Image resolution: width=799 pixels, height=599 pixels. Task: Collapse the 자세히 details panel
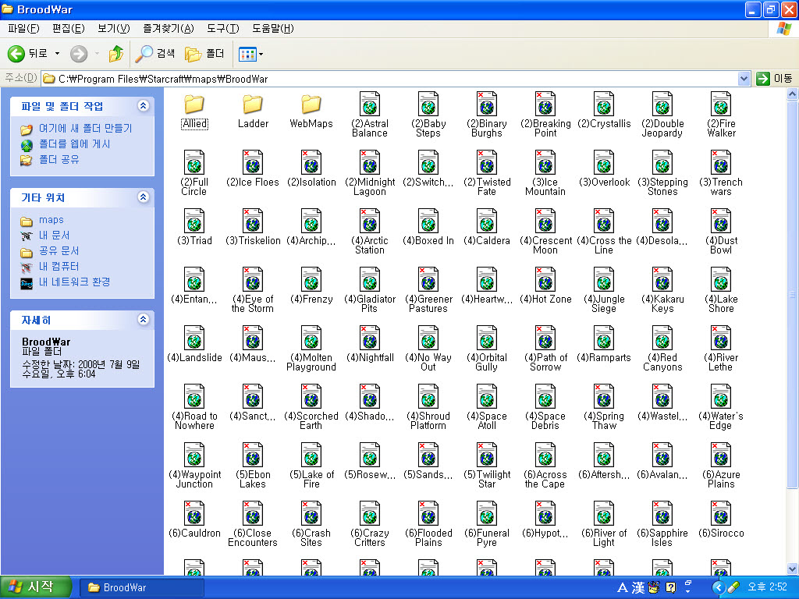click(144, 319)
